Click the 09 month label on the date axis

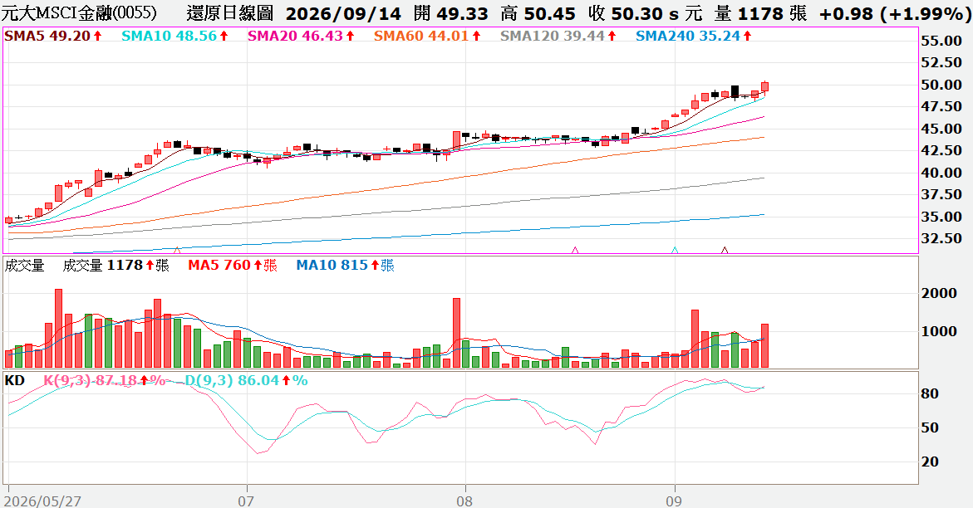point(675,501)
